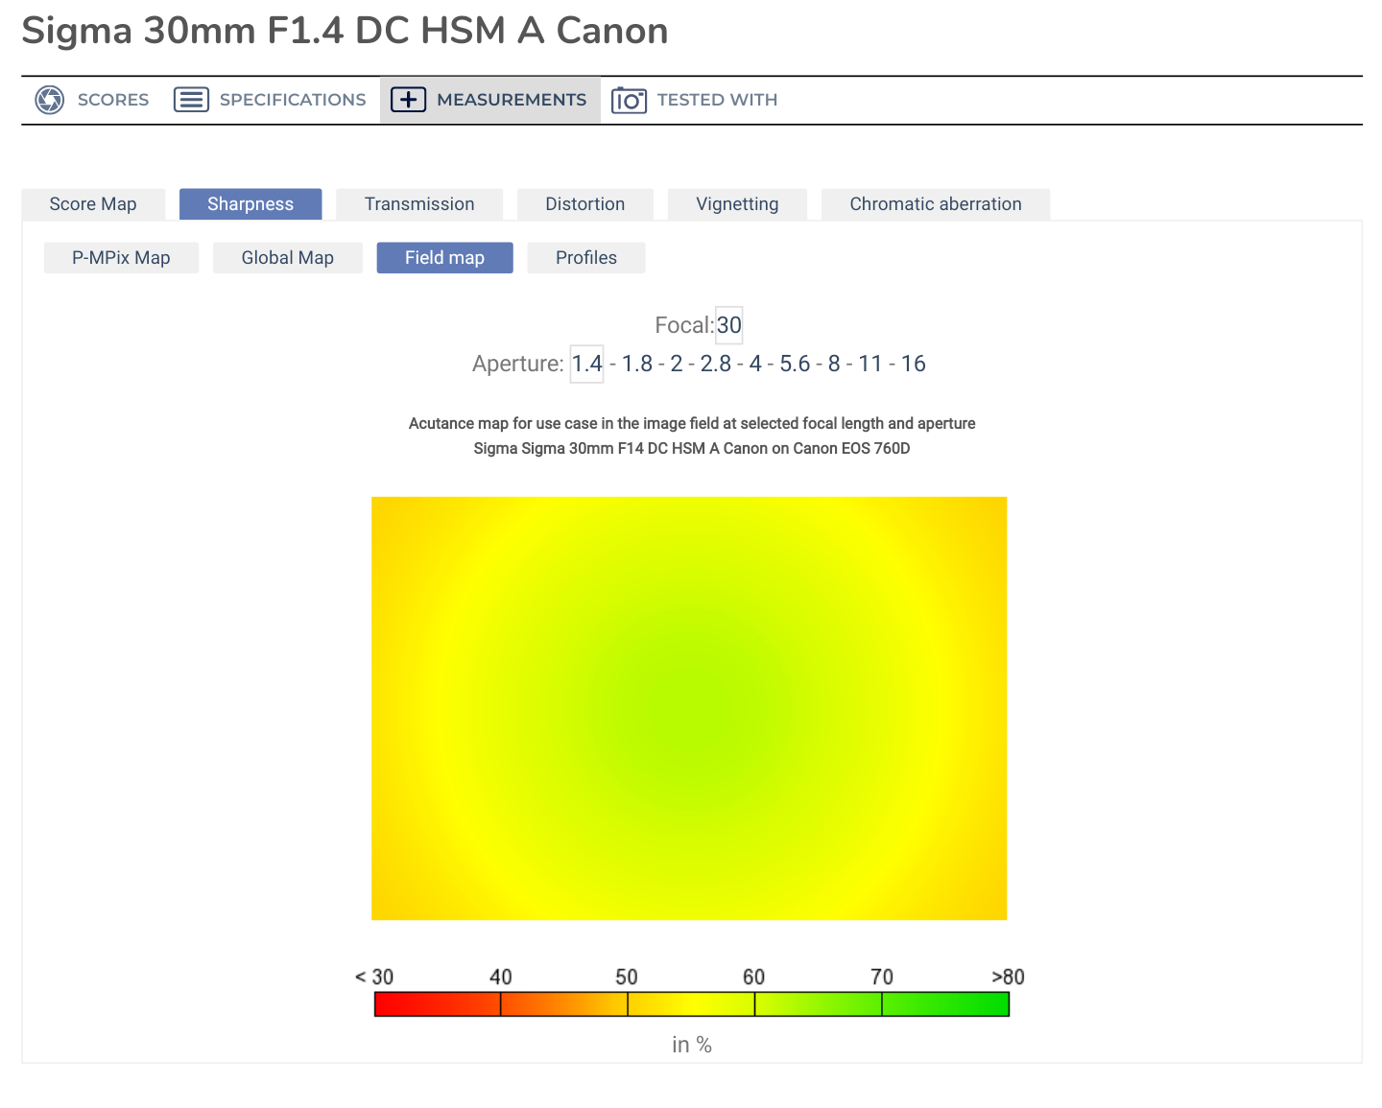
Task: Show the Vignetting tab
Action: click(x=737, y=204)
